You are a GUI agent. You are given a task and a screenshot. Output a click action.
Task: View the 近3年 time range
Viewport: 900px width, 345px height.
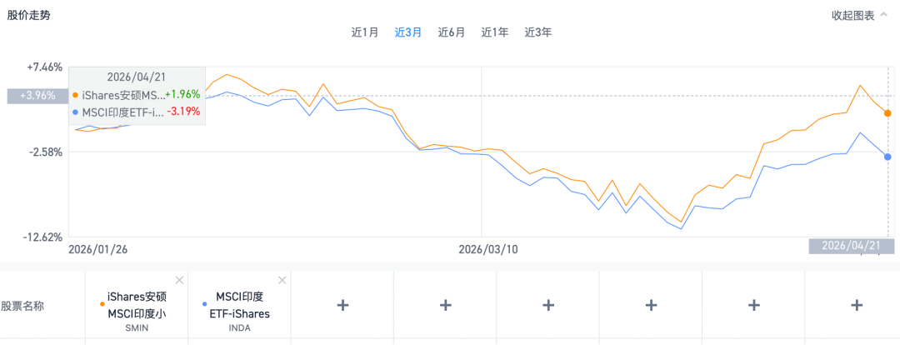coord(538,32)
